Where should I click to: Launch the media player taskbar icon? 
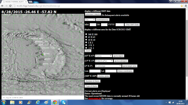(x=20, y=102)
